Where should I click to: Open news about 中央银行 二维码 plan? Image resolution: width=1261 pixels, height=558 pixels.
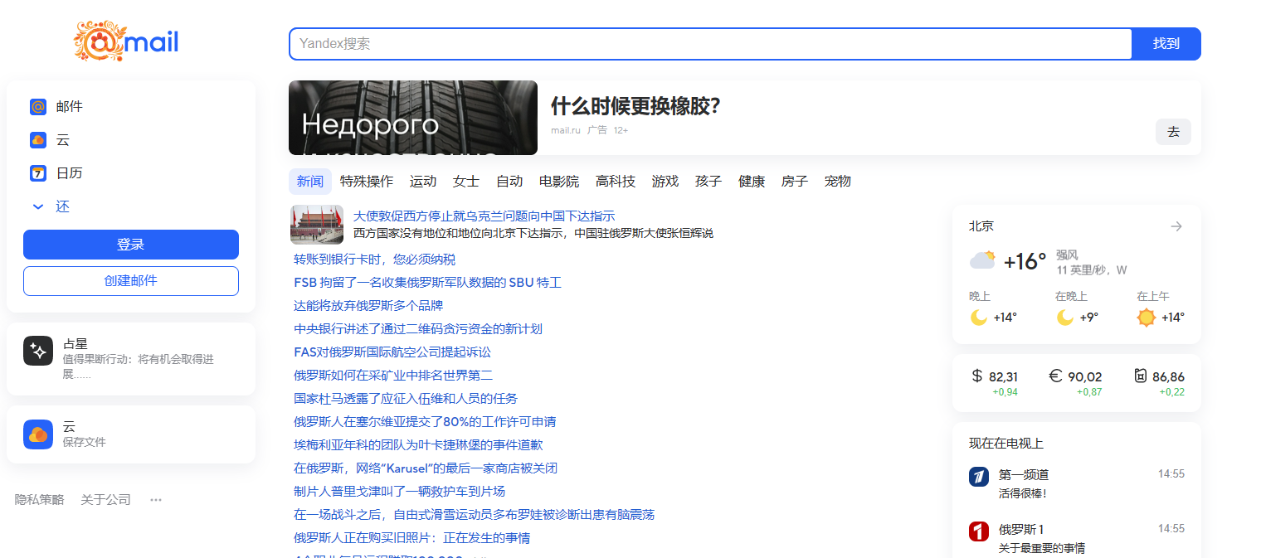418,329
